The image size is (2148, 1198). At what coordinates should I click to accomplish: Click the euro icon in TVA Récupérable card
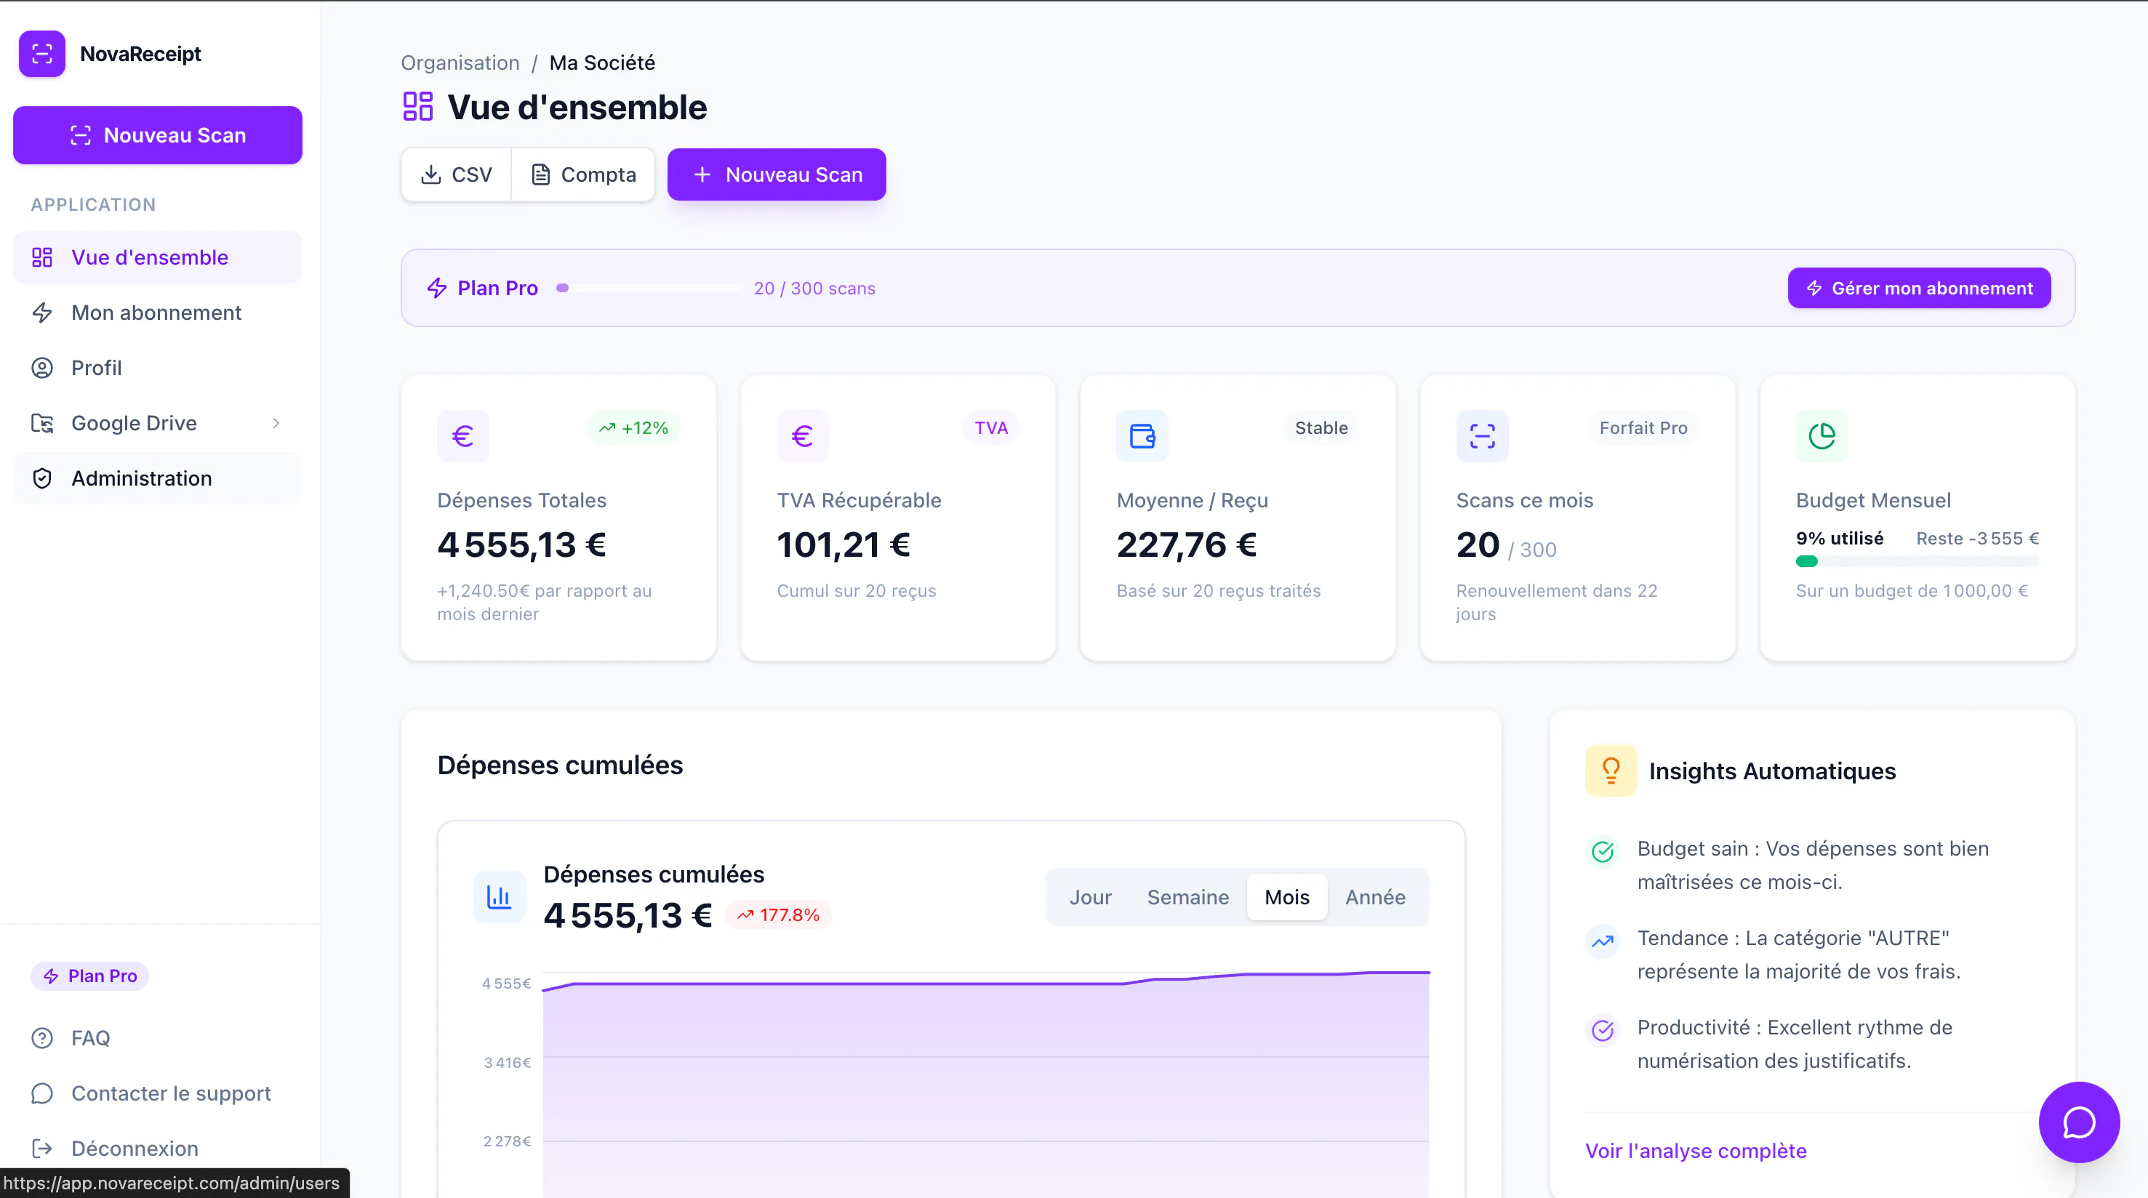pos(802,436)
